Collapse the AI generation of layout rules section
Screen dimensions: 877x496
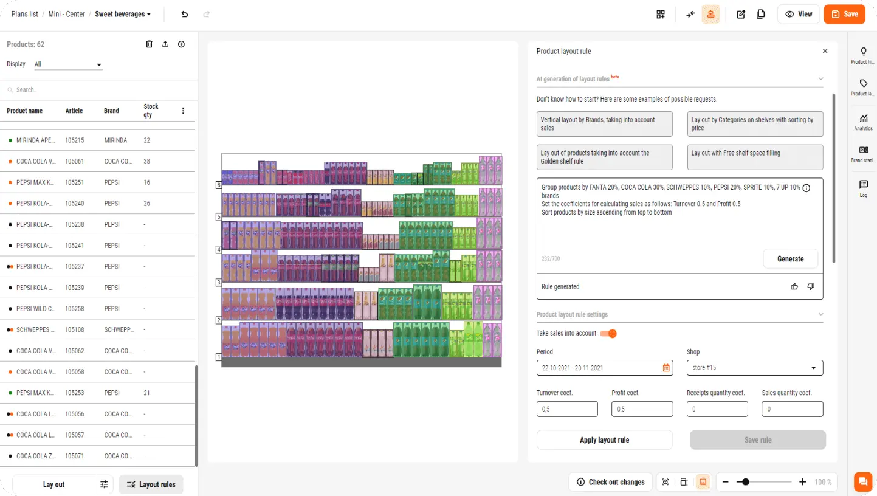coord(820,79)
